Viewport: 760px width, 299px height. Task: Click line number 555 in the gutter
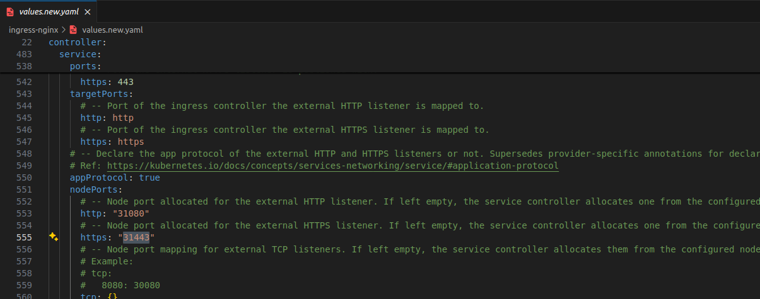click(23, 237)
